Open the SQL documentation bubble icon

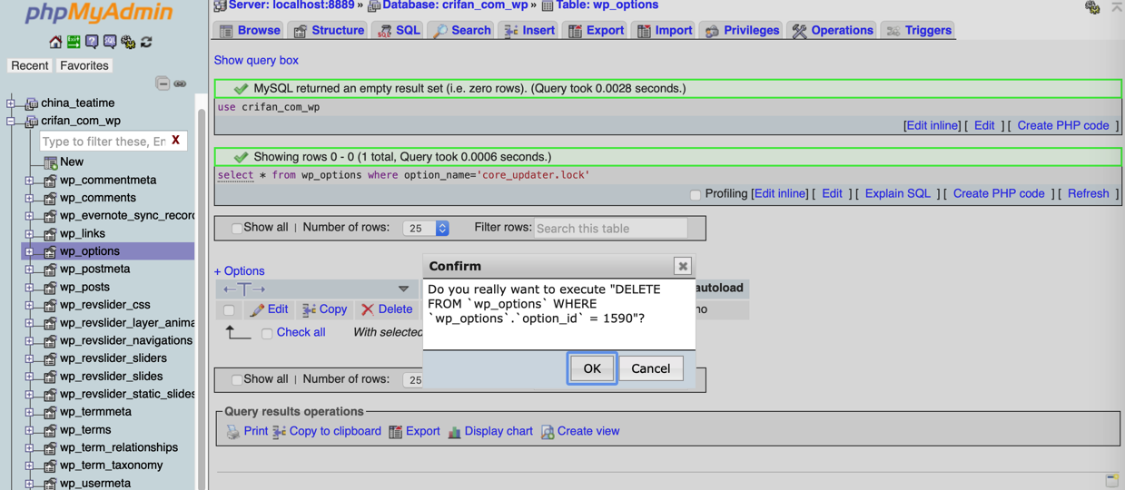110,42
